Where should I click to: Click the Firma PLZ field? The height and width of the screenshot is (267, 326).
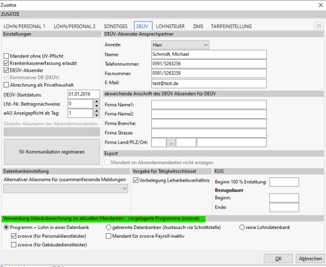point(186,142)
